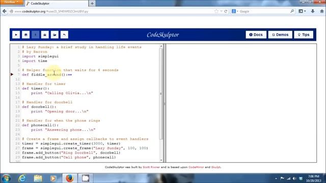Go back with the browser back arrow
The width and height of the screenshot is (326, 183).
(x=5, y=11)
